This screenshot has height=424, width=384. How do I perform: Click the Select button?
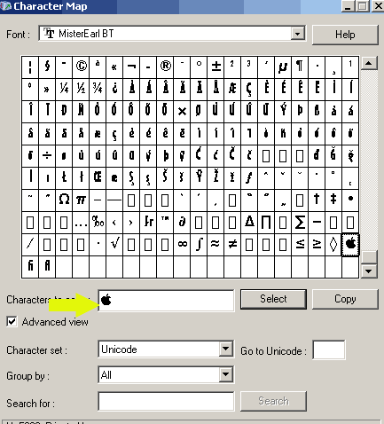273,299
